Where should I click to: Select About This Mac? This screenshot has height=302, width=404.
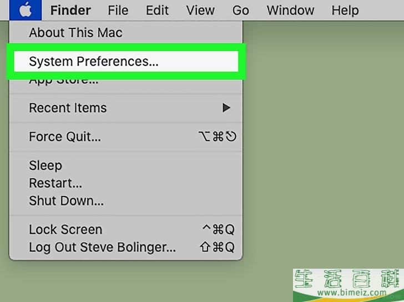75,33
